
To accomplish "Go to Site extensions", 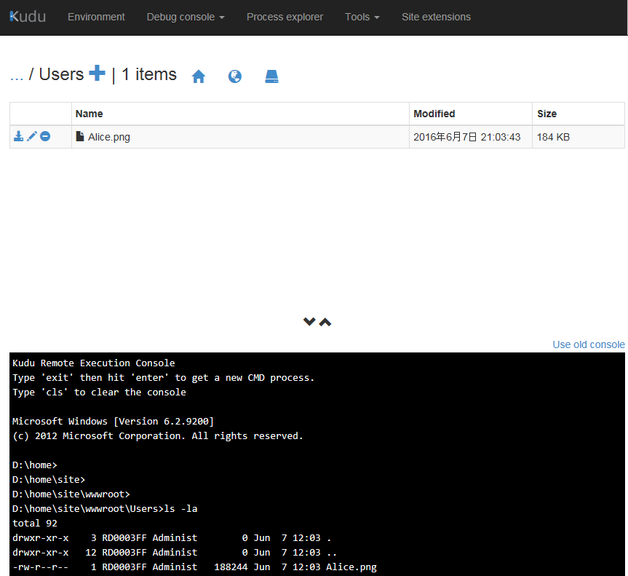I will [436, 17].
